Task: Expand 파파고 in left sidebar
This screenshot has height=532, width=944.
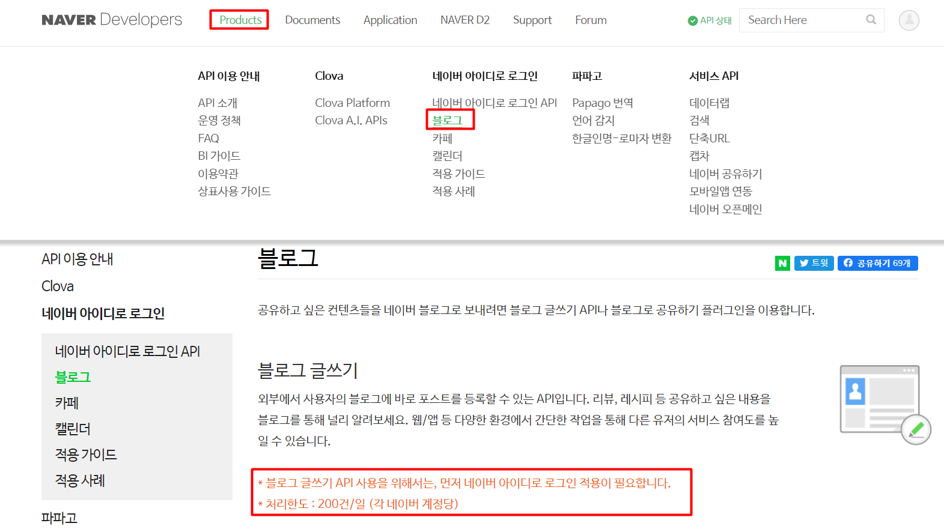Action: tap(59, 518)
